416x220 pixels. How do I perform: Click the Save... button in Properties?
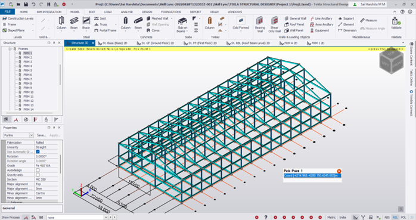pyautogui.click(x=41, y=135)
